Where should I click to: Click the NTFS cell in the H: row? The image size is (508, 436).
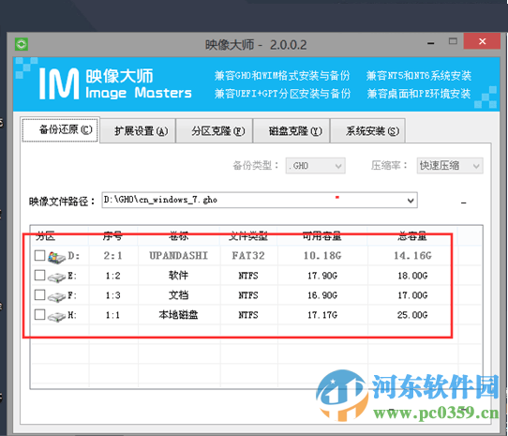pyautogui.click(x=248, y=315)
